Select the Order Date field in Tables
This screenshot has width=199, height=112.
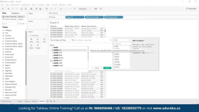coord(9,49)
